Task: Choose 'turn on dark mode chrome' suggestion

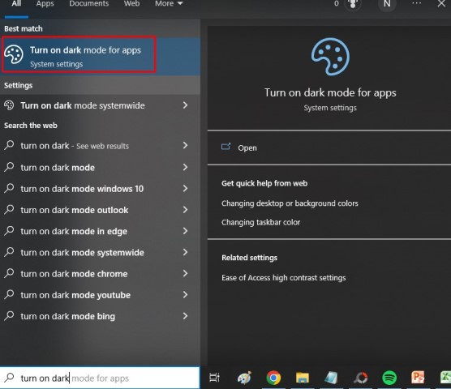Action: click(x=100, y=273)
